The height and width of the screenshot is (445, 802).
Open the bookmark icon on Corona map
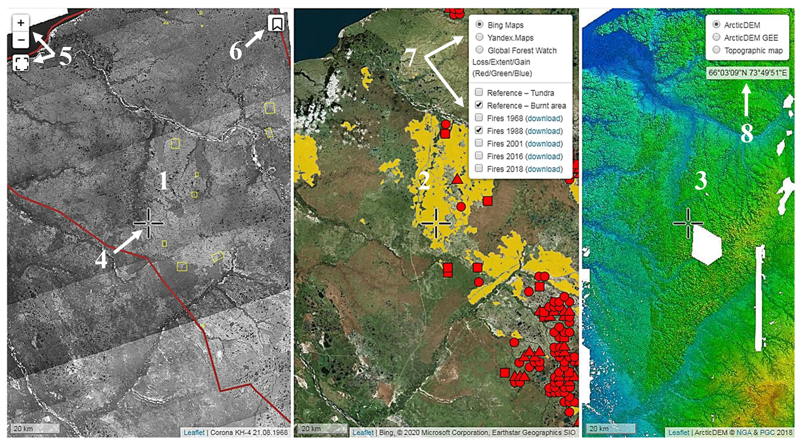[277, 24]
